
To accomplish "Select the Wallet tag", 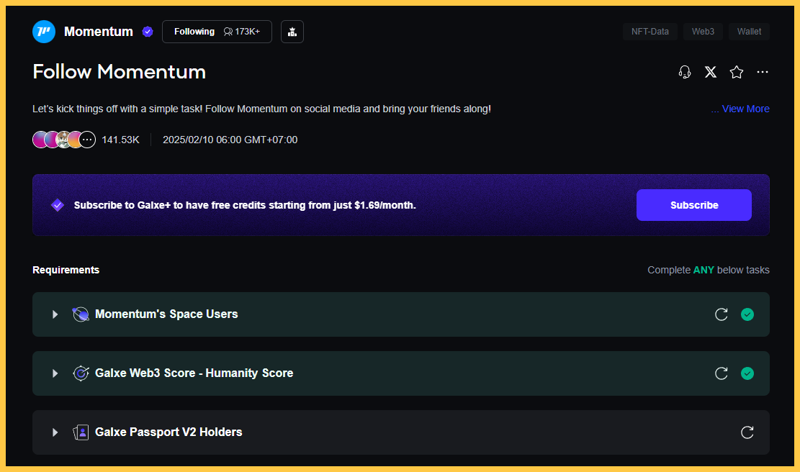I will pos(749,32).
